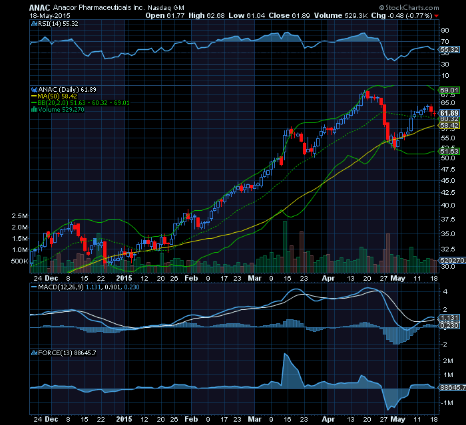Click the 61.89 last price tag
The image size is (466, 425).
click(449, 113)
